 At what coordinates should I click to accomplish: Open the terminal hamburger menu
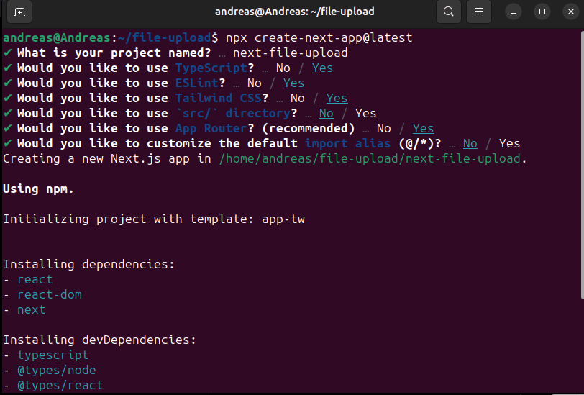pyautogui.click(x=479, y=12)
